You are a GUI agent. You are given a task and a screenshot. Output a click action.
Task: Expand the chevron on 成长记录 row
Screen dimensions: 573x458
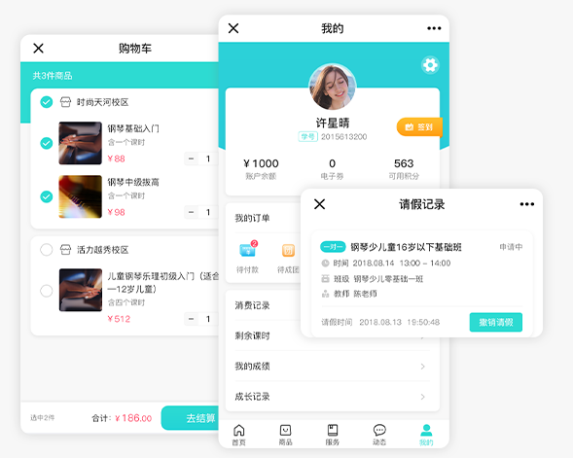pos(423,397)
